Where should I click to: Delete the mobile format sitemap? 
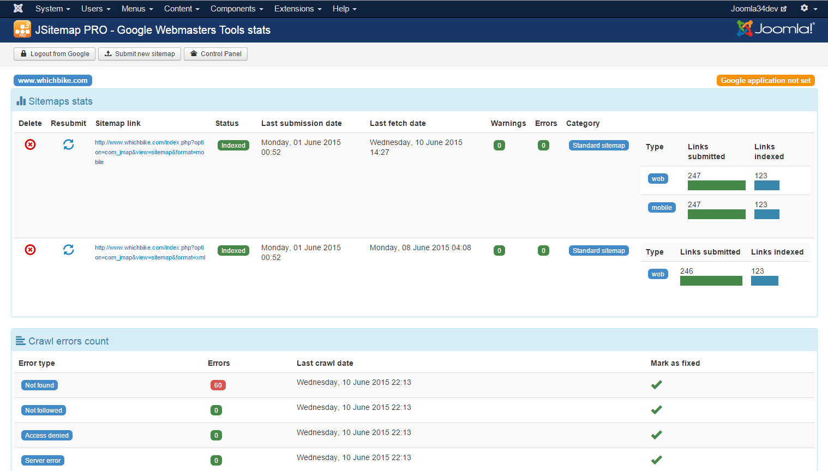[31, 144]
